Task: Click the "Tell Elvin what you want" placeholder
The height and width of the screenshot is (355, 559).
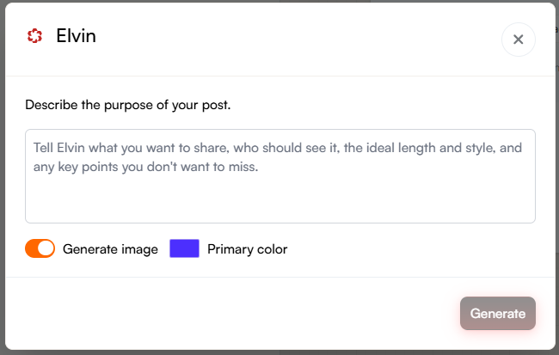Action: point(103,148)
